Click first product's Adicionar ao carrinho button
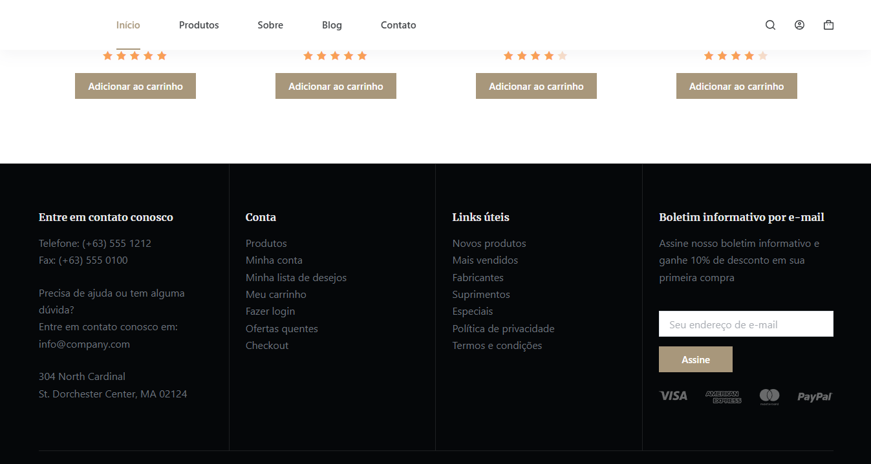Screen dimensions: 871x464 click(x=135, y=86)
